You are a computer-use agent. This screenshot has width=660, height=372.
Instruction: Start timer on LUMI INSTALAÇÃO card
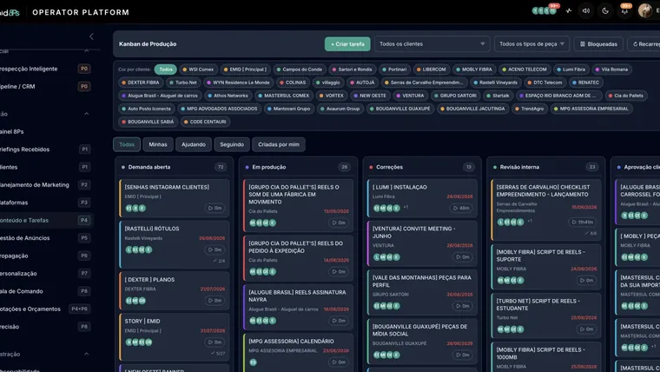(461, 208)
